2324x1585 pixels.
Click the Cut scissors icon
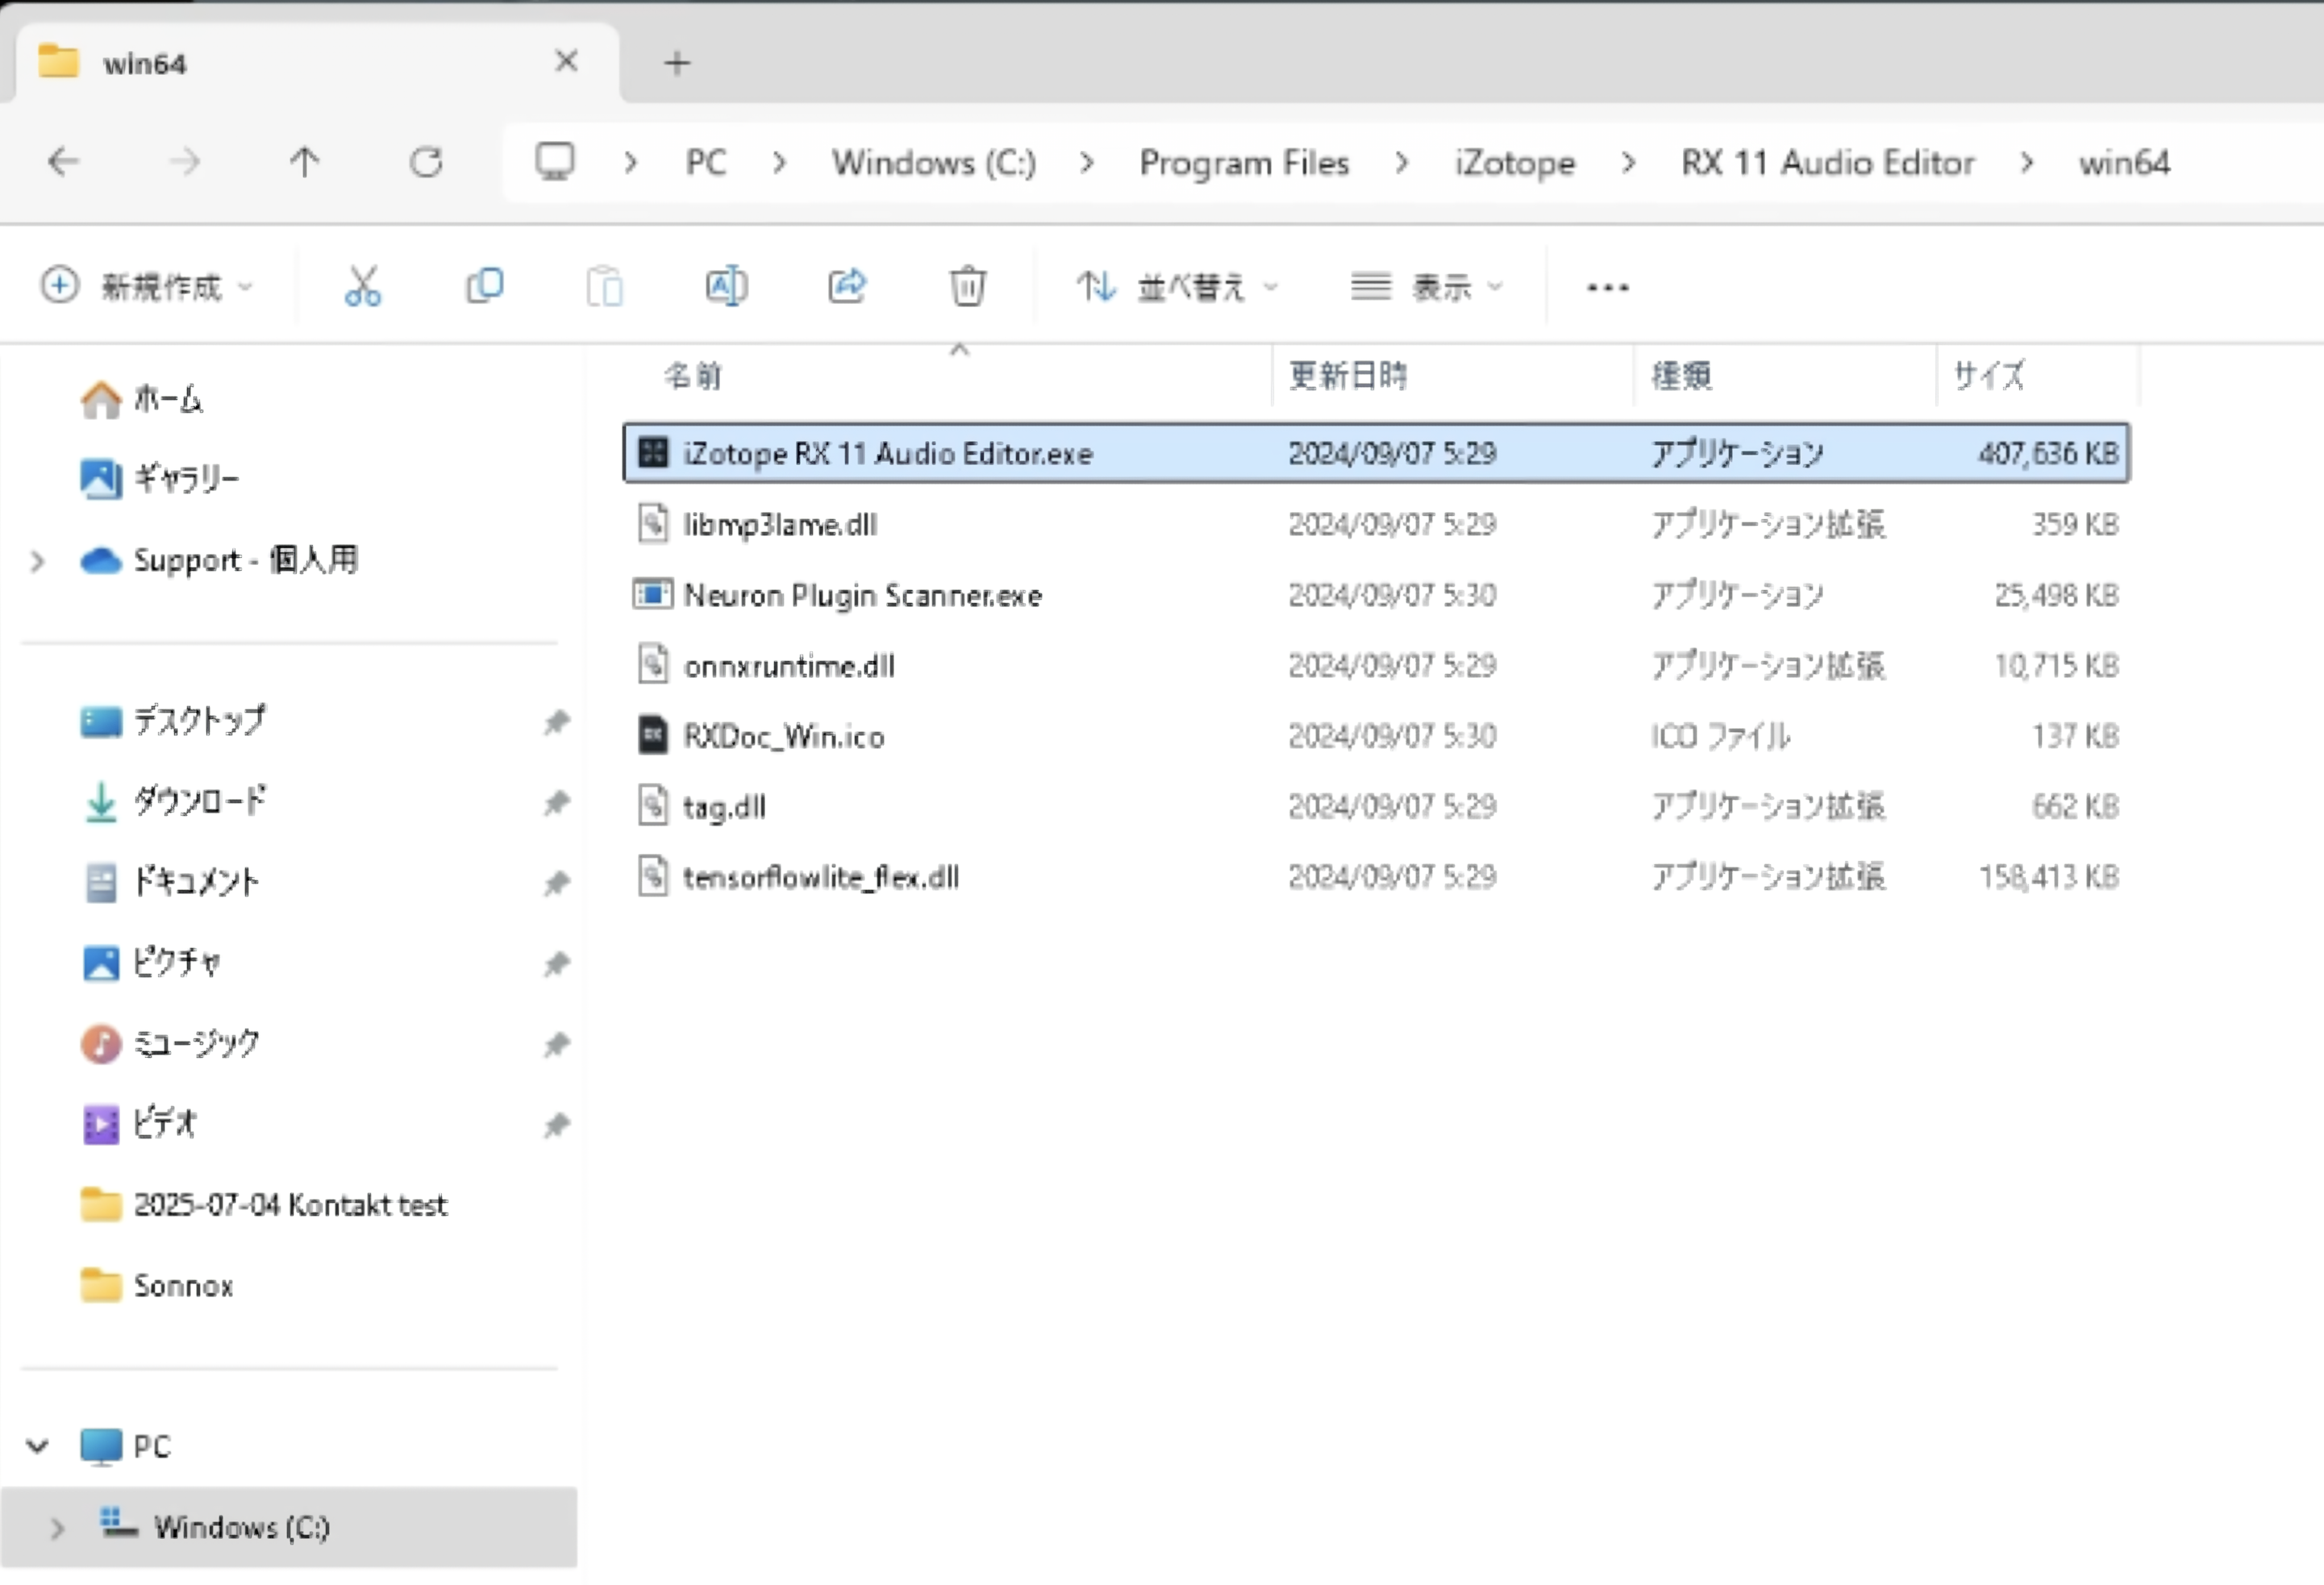[362, 286]
